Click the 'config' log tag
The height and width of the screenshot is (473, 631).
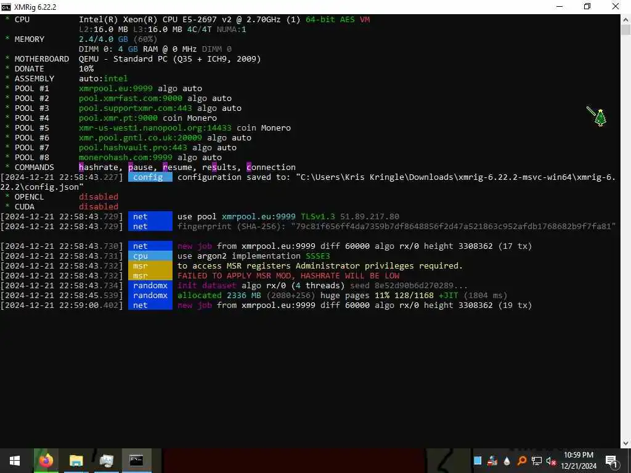coord(150,177)
